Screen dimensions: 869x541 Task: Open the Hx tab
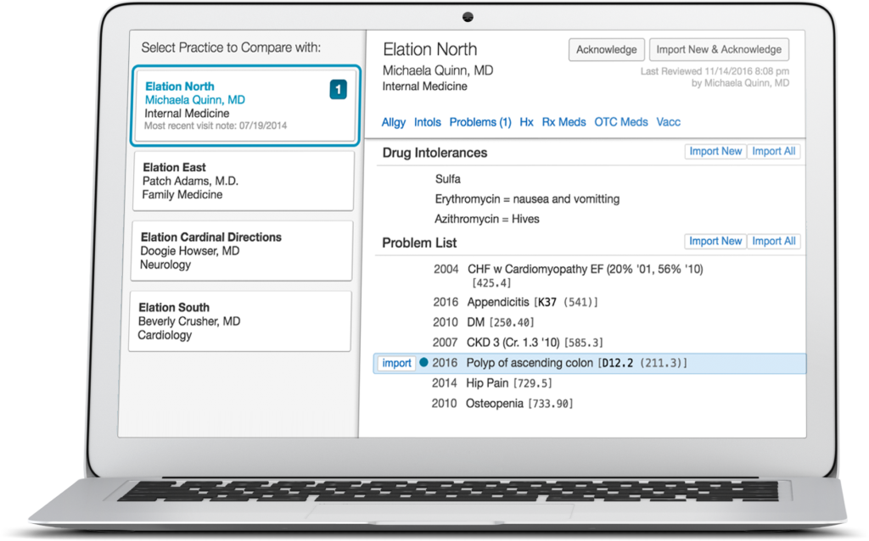tap(526, 122)
